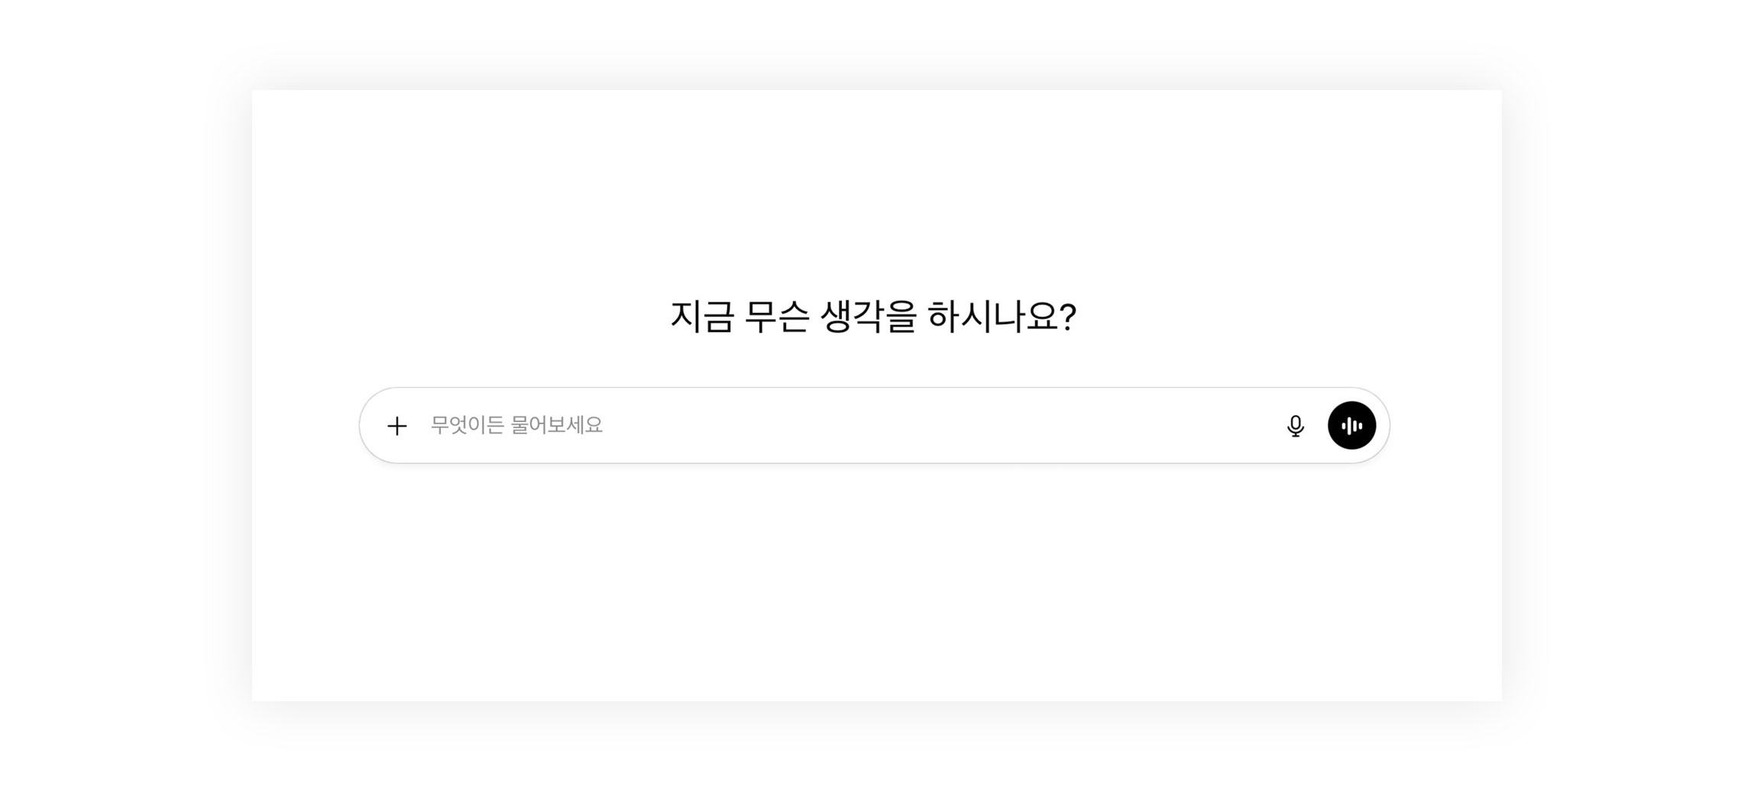Image resolution: width=1754 pixels, height=789 pixels.
Task: Launch voice mode with the black waveform button
Action: pos(1351,426)
